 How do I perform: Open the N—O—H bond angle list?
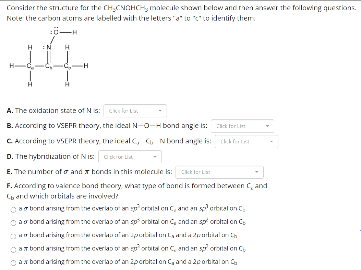click(242, 126)
